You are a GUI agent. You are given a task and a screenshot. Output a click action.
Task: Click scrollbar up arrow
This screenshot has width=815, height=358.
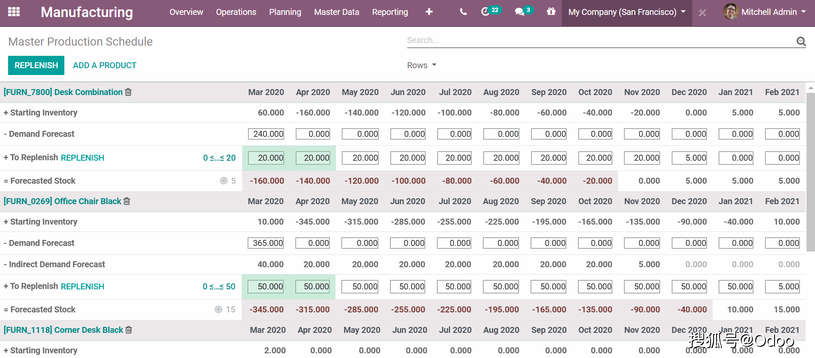[x=811, y=87]
